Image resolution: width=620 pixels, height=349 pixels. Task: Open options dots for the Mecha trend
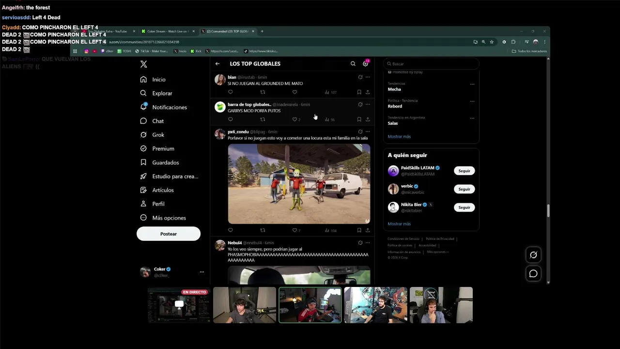[x=472, y=84]
